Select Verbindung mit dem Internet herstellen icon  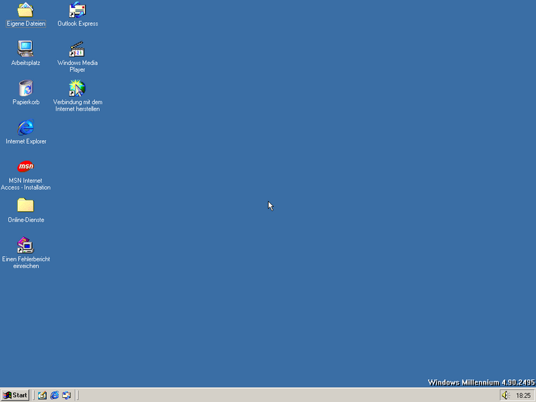pyautogui.click(x=77, y=88)
